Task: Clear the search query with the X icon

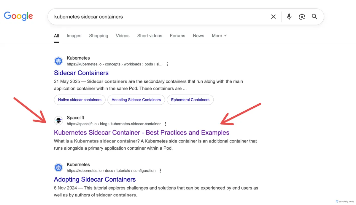Action: [x=274, y=17]
